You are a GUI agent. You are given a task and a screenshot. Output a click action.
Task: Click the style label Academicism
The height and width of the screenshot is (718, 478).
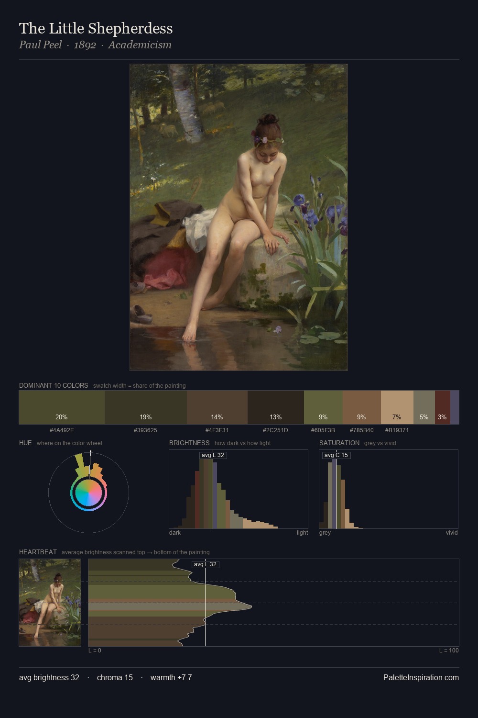coord(140,45)
